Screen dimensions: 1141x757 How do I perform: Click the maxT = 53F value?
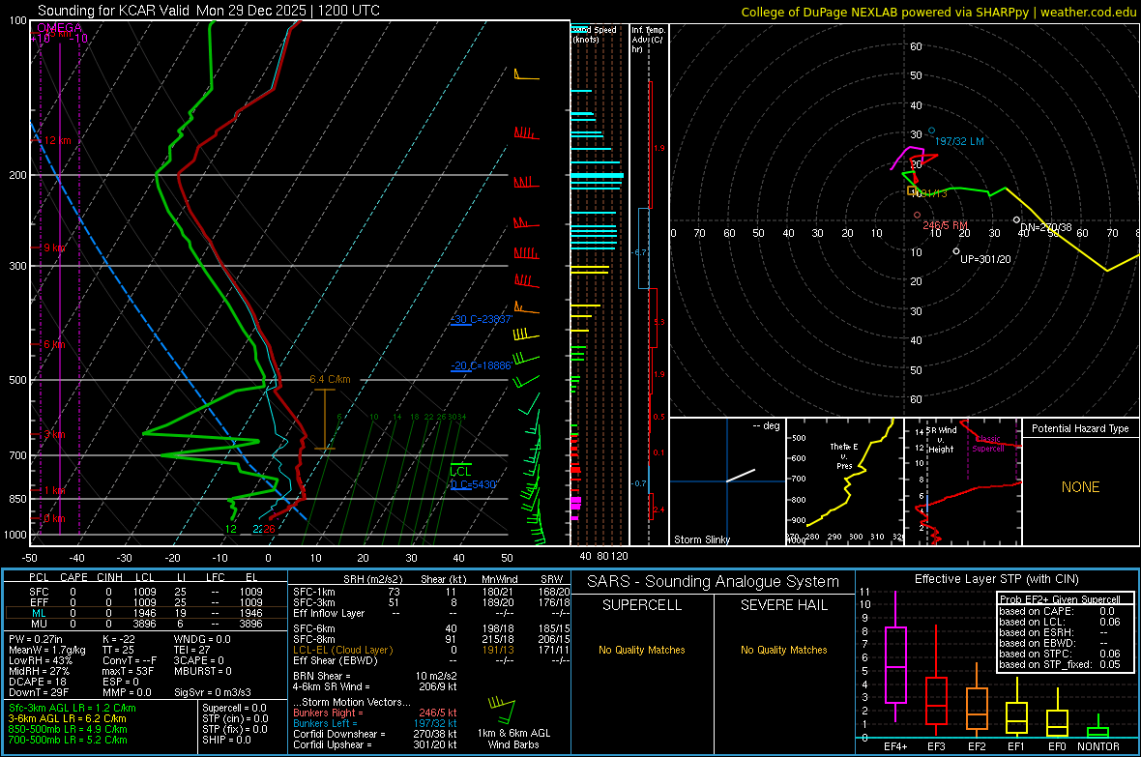tap(128, 671)
